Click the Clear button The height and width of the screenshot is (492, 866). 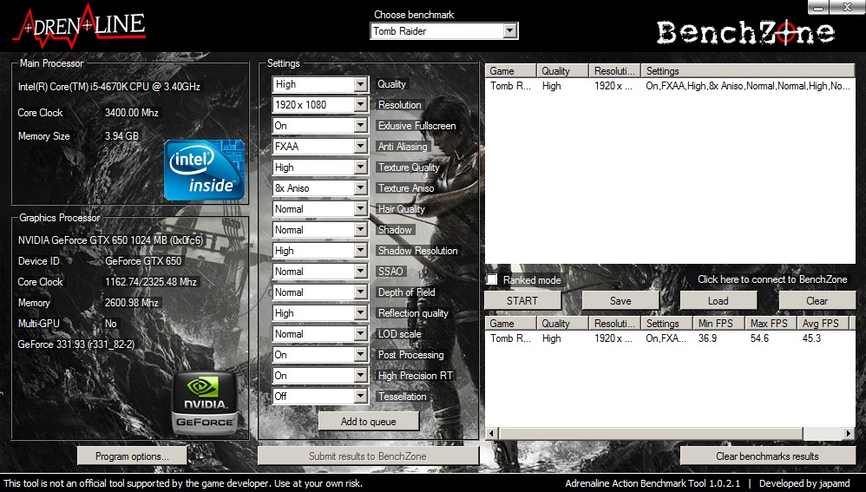(x=817, y=301)
